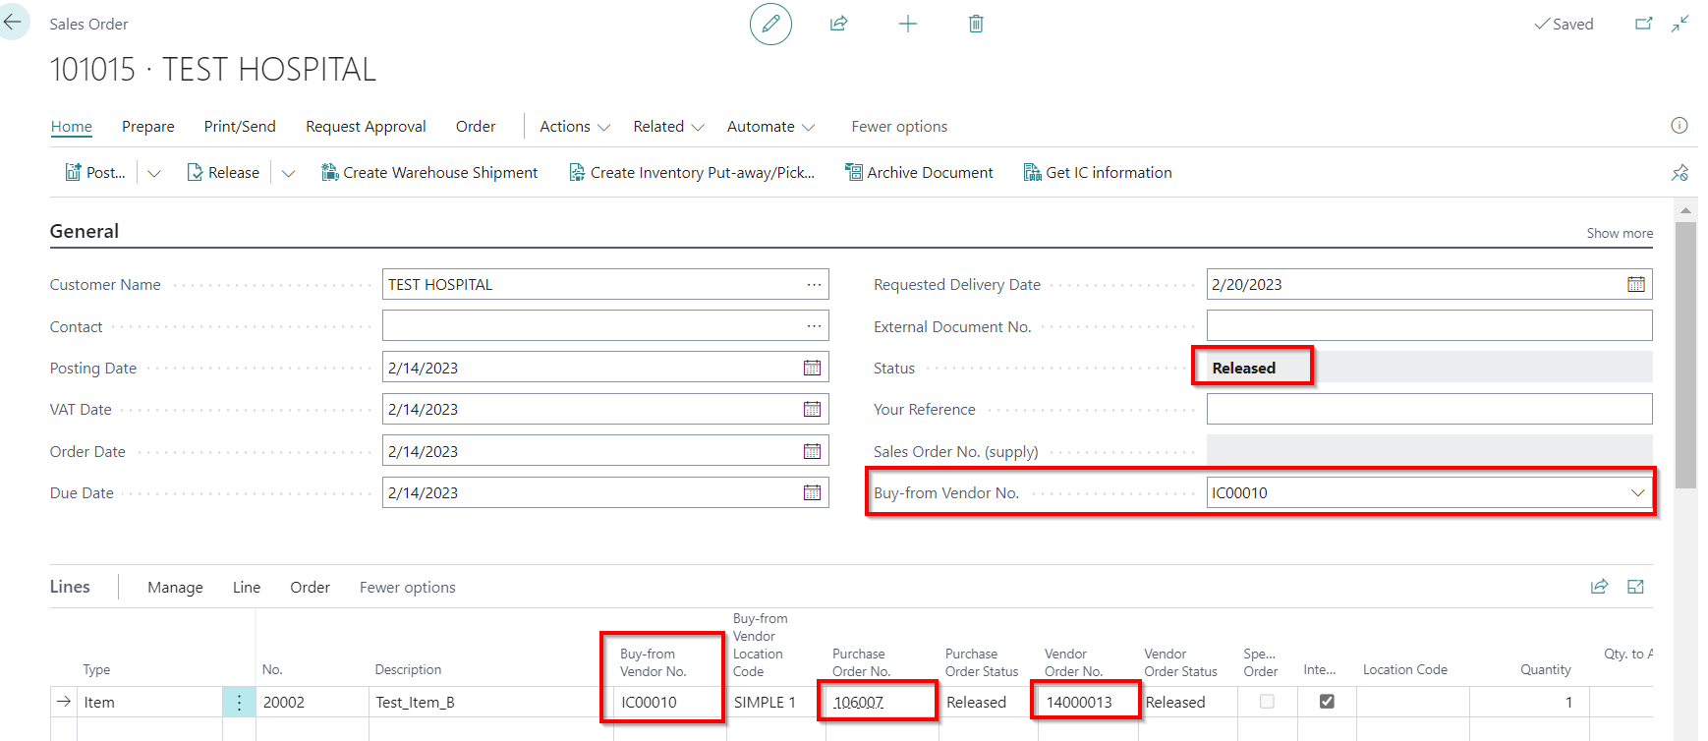1708x741 pixels.
Task: Collapse the page with the shrink icon
Action: pos(1680,24)
